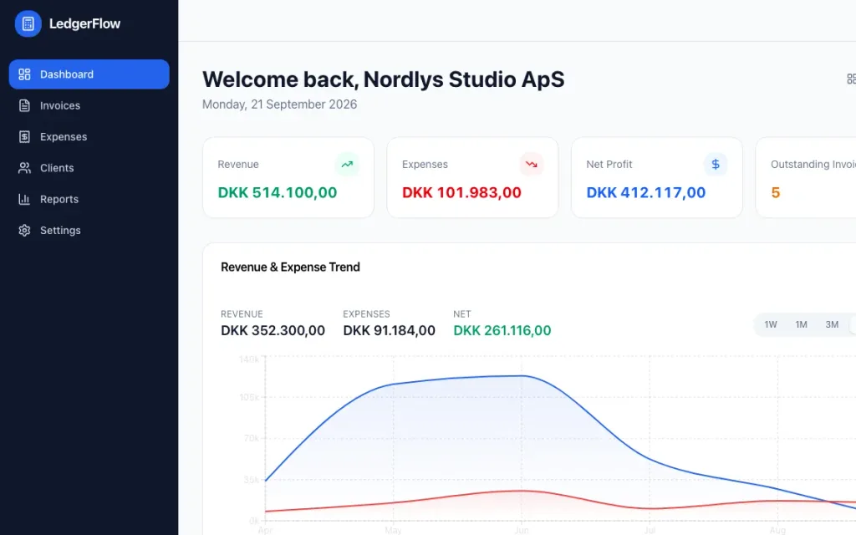Click the dollar sign icon on the Net Profit card

[716, 165]
